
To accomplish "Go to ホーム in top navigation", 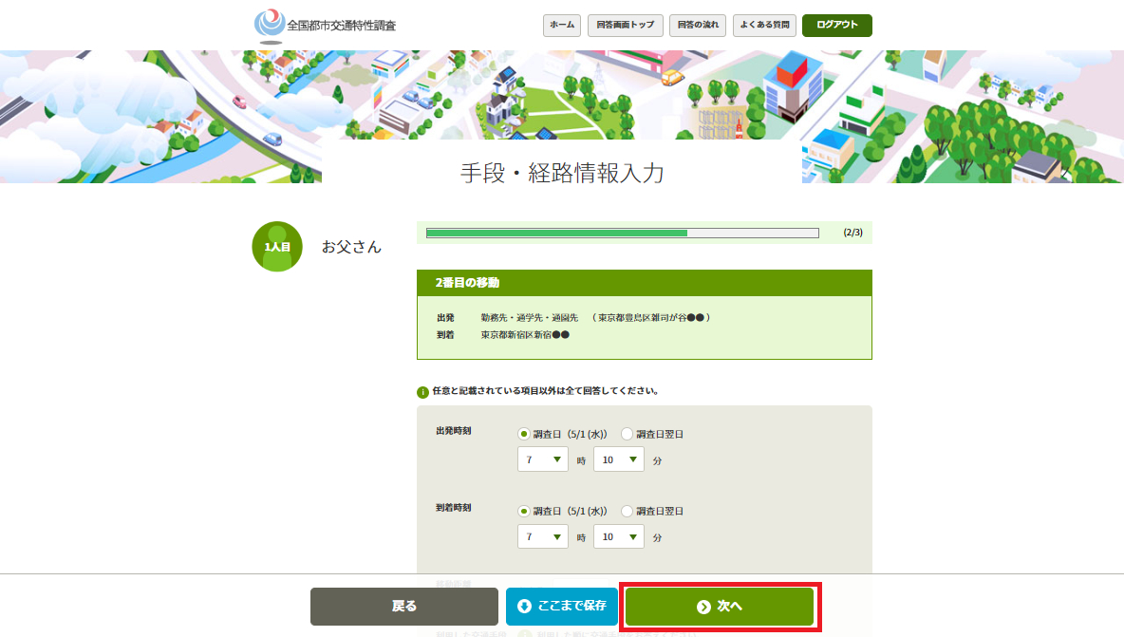I will click(x=562, y=26).
